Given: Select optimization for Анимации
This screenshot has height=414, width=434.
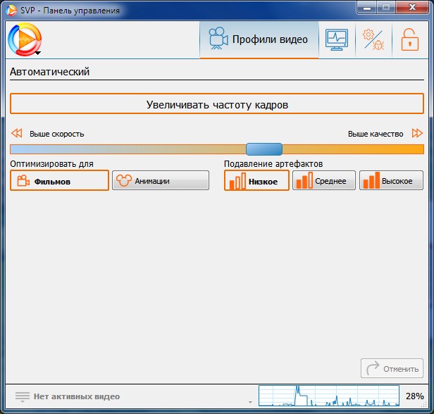Looking at the screenshot, I should click(x=161, y=180).
